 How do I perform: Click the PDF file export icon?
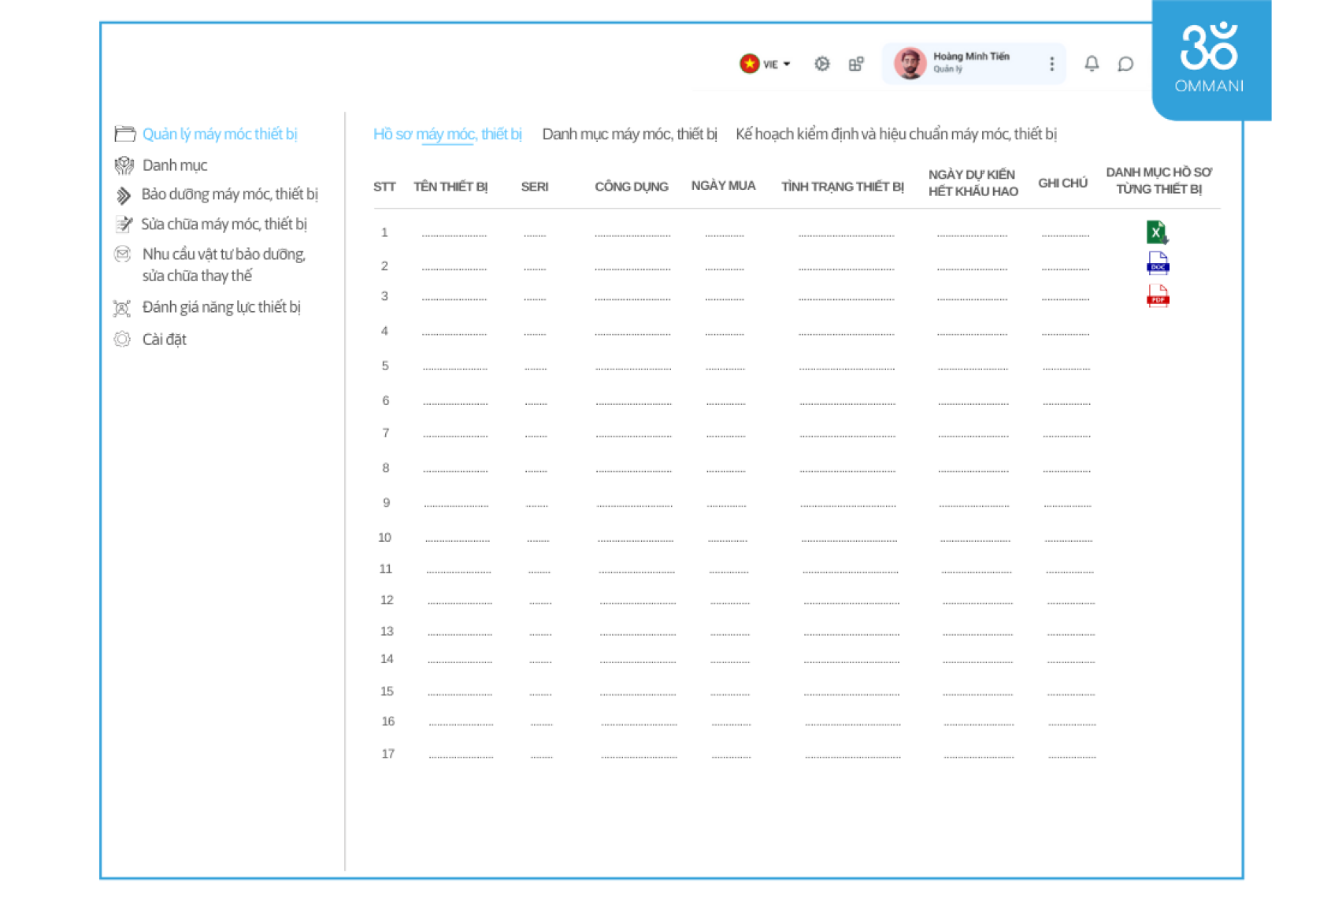click(x=1158, y=296)
